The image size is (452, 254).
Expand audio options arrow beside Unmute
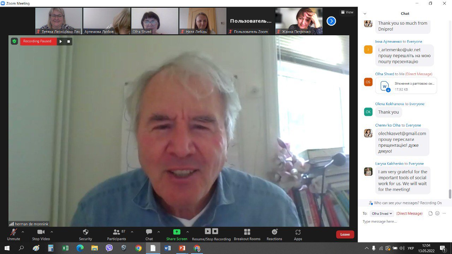tap(23, 232)
